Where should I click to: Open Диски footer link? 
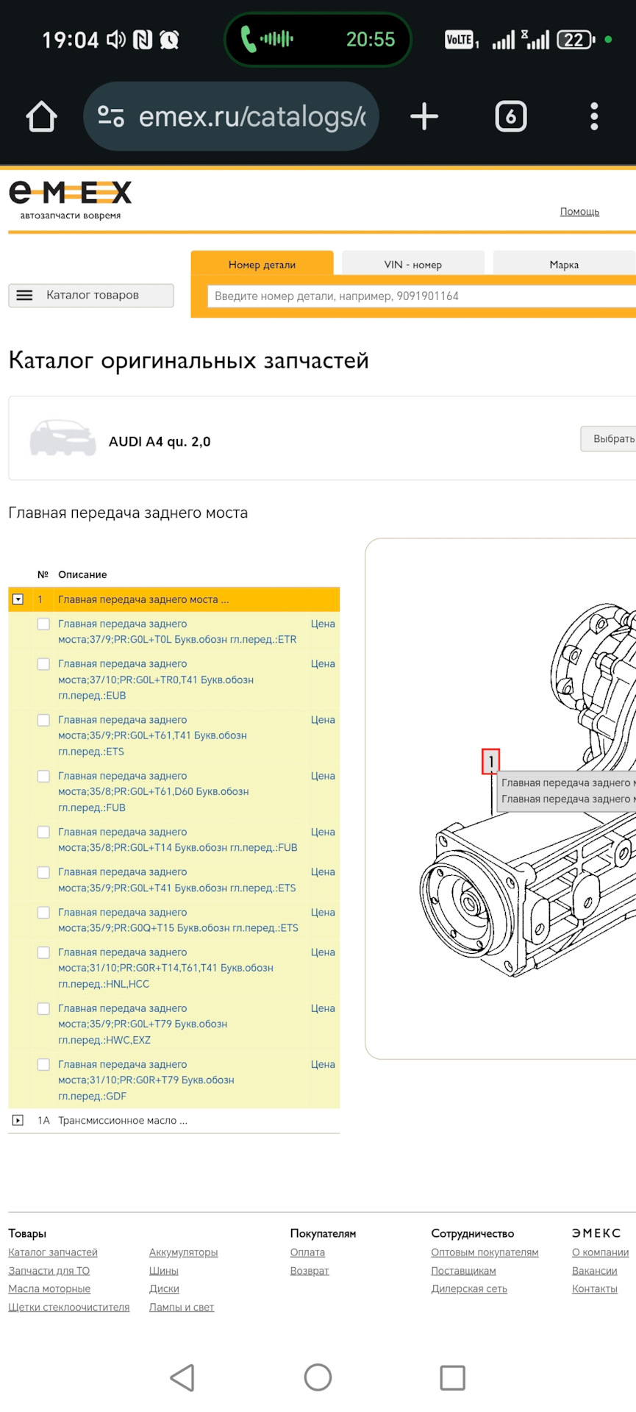click(x=164, y=1288)
